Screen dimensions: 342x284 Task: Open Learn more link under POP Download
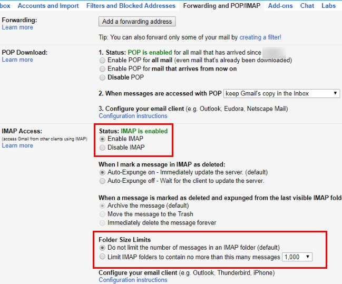(x=17, y=60)
